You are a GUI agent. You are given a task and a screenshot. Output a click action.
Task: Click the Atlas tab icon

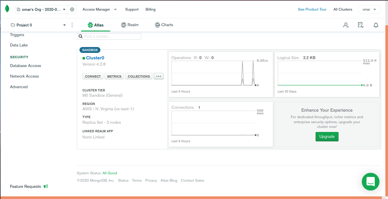[x=90, y=25]
